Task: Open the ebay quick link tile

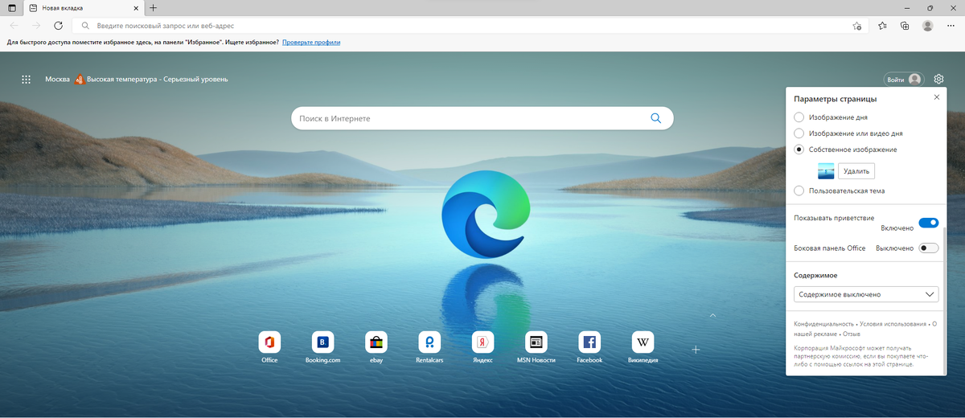Action: click(376, 342)
